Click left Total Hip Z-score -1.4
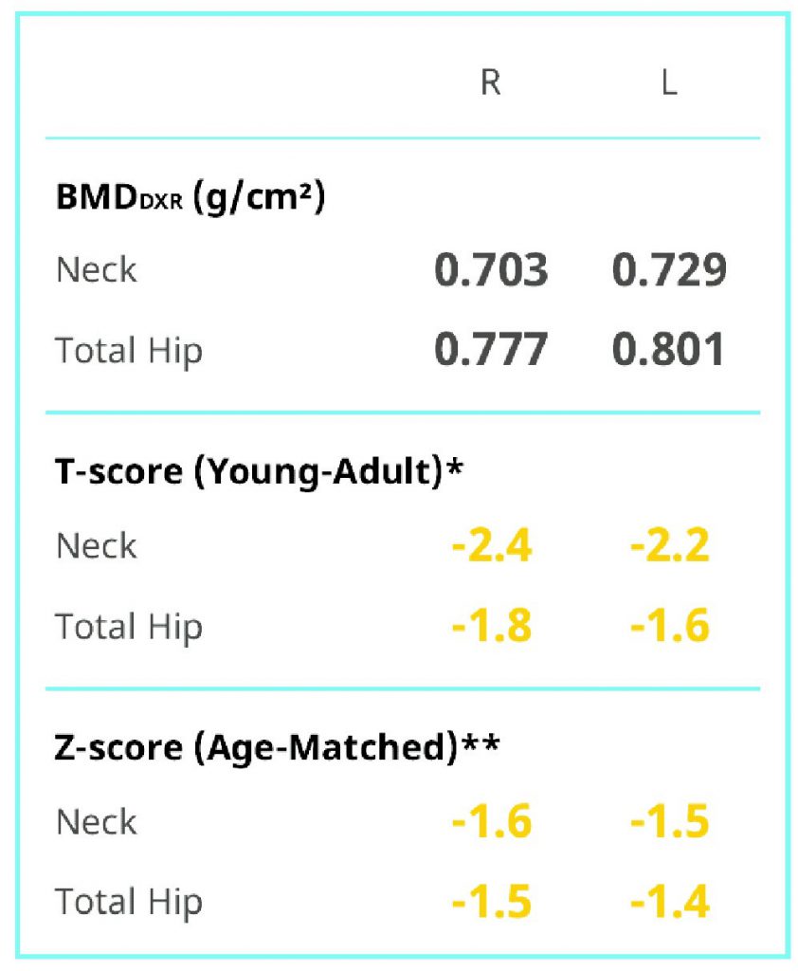This screenshot has height=971, width=798. (x=670, y=901)
